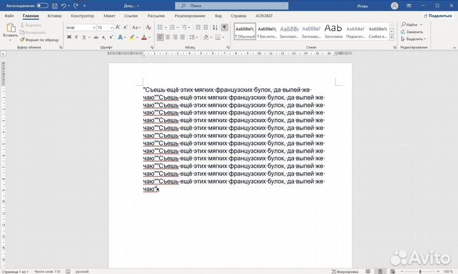Click the numbered list icon

coord(172,27)
